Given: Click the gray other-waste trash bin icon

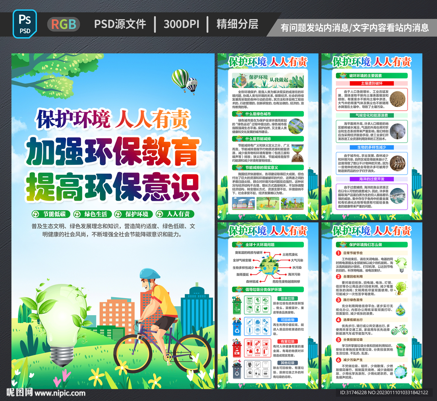Looking at the screenshot, I should coord(237,369).
